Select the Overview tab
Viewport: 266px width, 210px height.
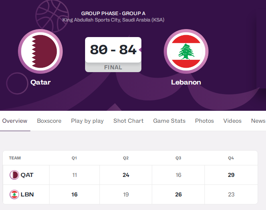pyautogui.click(x=15, y=121)
